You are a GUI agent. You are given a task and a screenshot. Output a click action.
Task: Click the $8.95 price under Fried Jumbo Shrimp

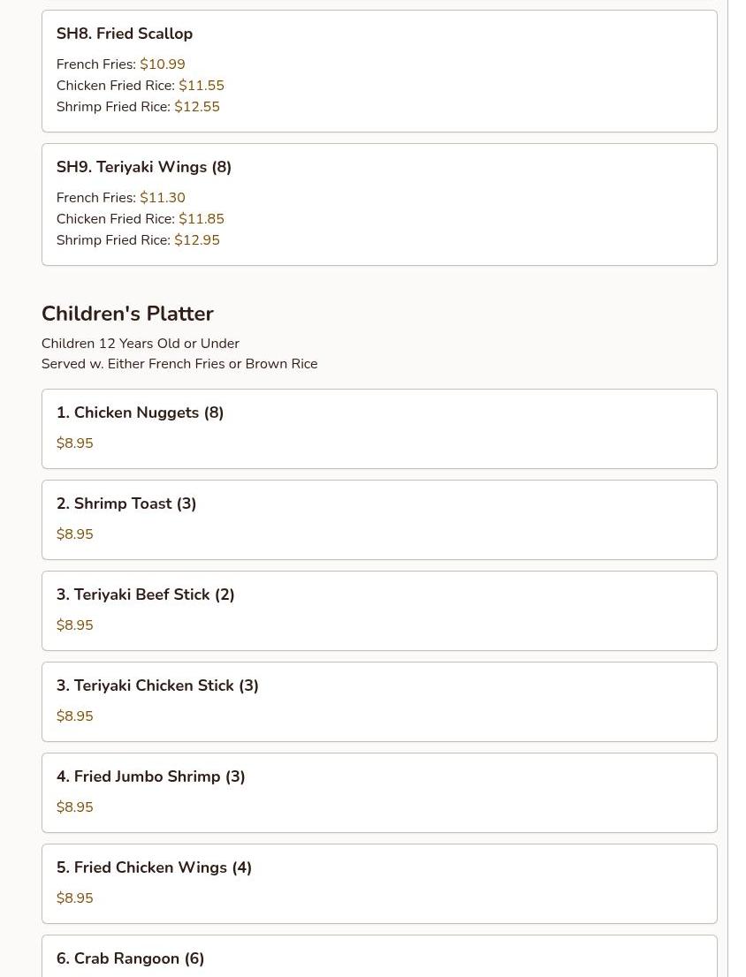[x=75, y=807]
